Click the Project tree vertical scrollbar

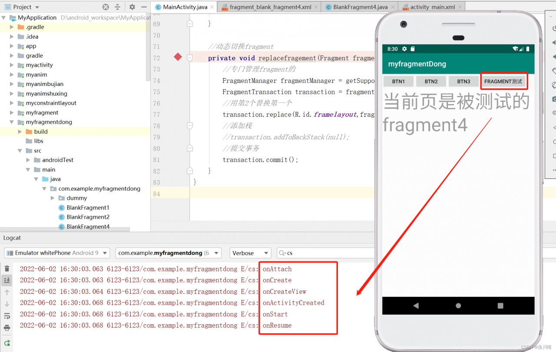coord(148,48)
